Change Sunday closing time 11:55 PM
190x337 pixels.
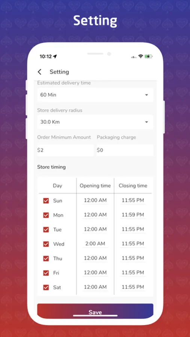133,201
